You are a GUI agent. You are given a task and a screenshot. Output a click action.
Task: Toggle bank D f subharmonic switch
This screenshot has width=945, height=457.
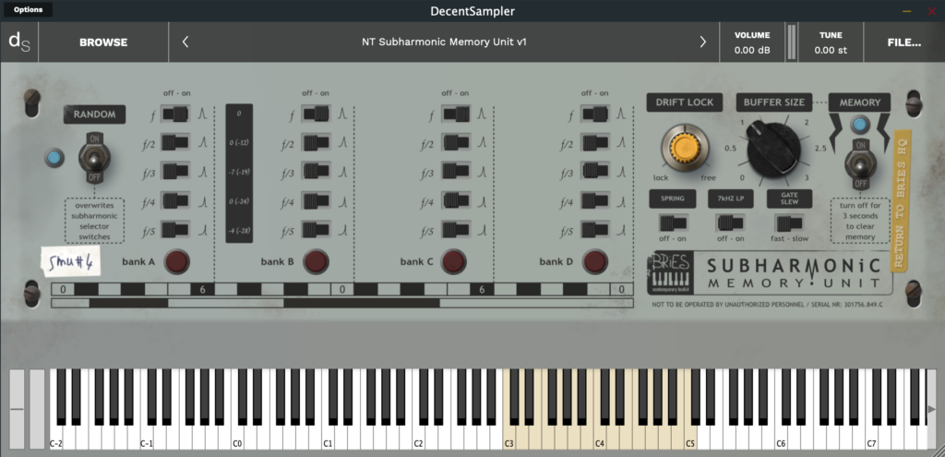pos(595,114)
